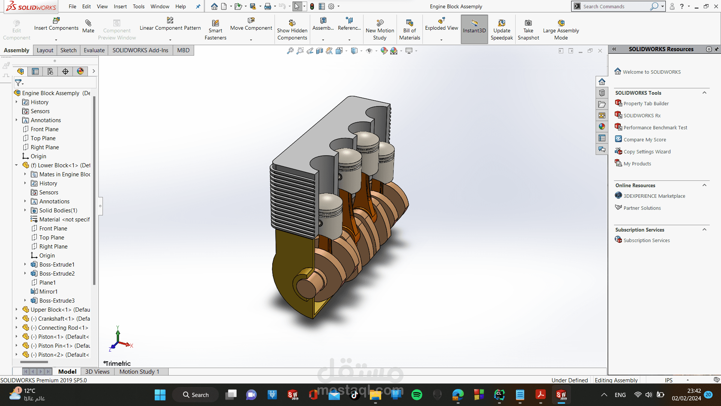Switch to the Sketch tab
Screen dimensions: 721x406
(x=68, y=50)
